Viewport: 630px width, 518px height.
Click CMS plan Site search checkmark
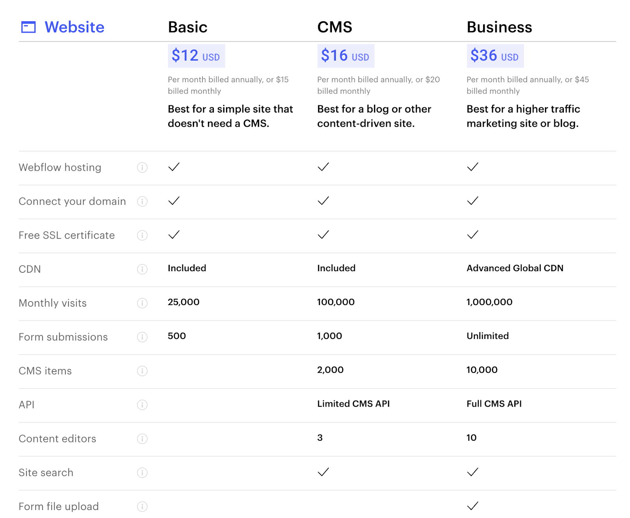pyautogui.click(x=323, y=472)
